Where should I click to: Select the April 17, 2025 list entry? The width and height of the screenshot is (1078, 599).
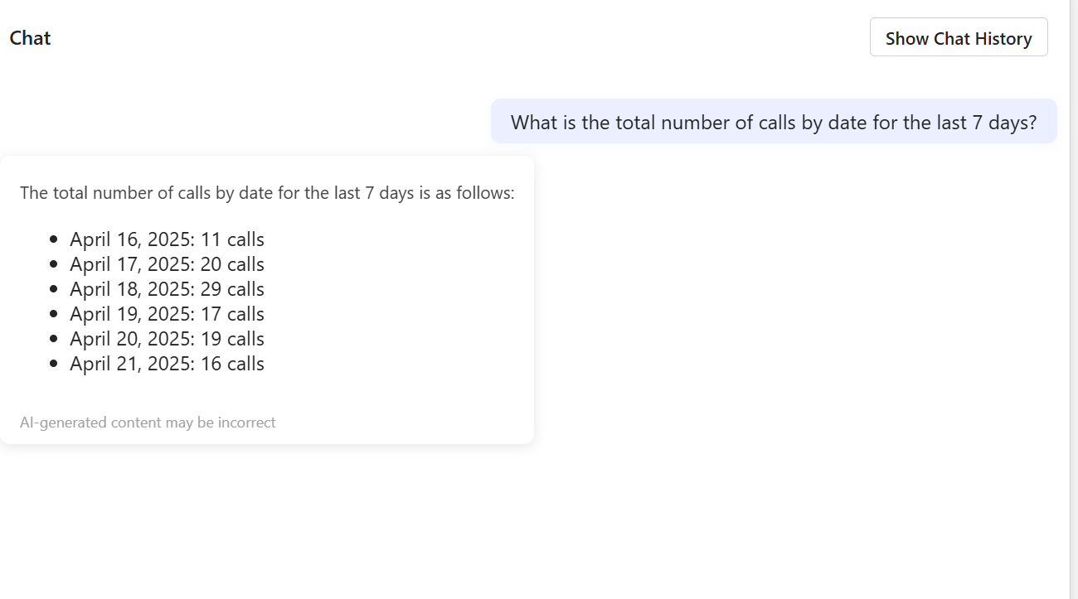(x=167, y=264)
